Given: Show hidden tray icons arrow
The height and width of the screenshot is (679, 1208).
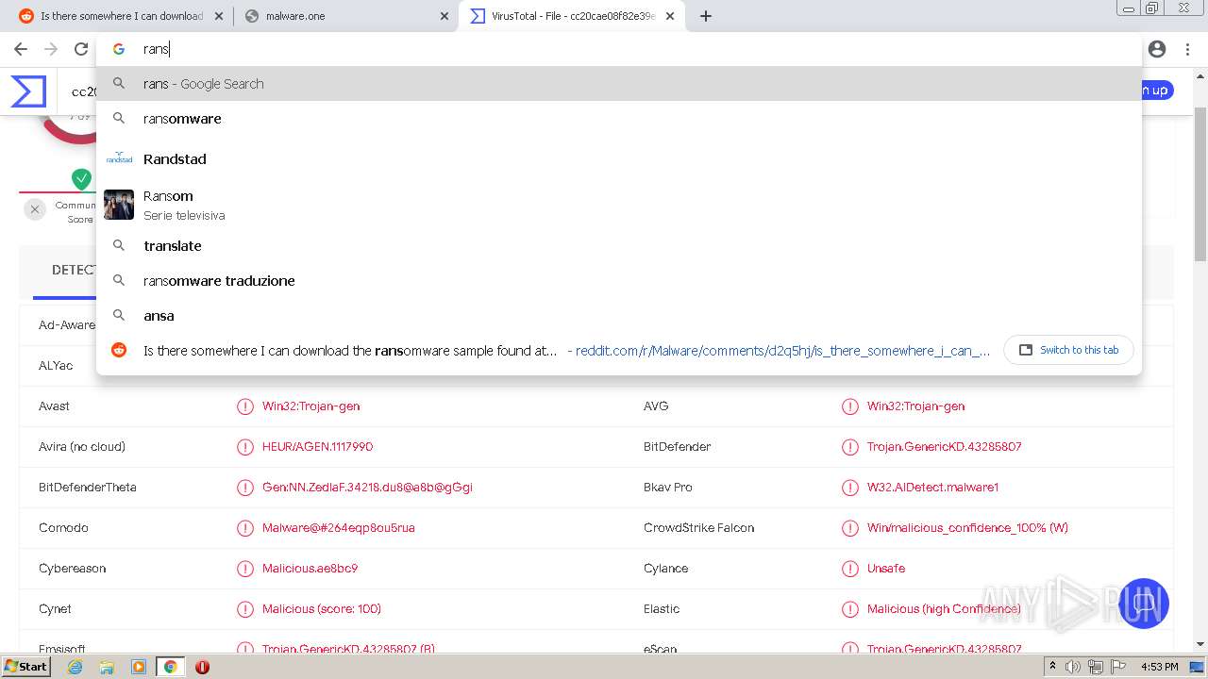Looking at the screenshot, I should [1053, 667].
